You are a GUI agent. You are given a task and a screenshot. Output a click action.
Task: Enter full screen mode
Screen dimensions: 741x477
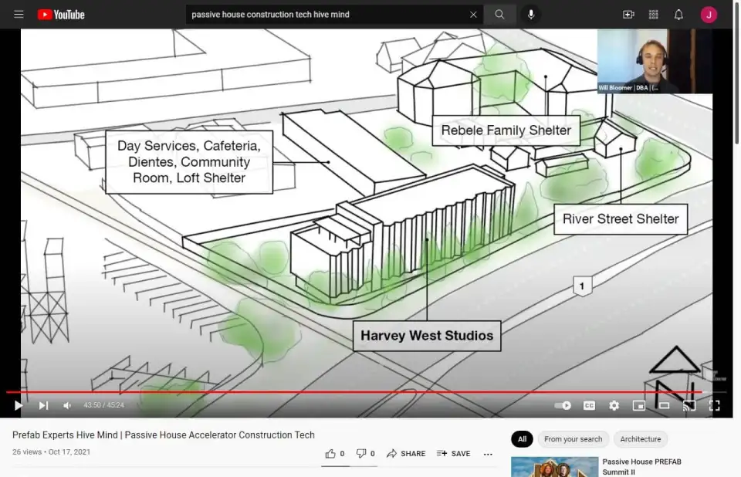tap(714, 405)
